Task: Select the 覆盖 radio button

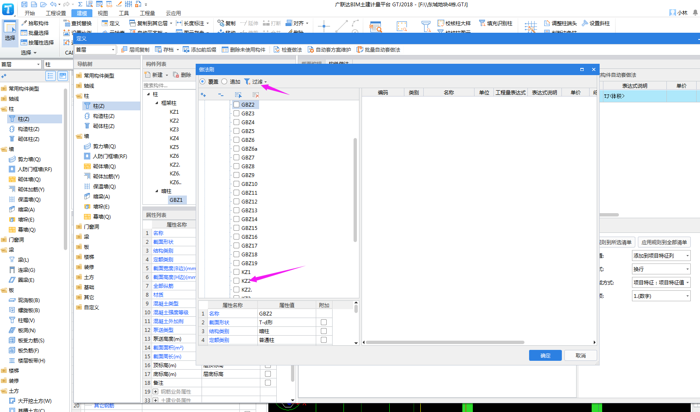Action: pyautogui.click(x=202, y=81)
